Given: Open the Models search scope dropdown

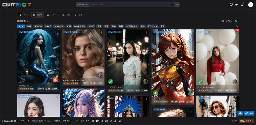Looking at the screenshot, I should pos(83,5).
